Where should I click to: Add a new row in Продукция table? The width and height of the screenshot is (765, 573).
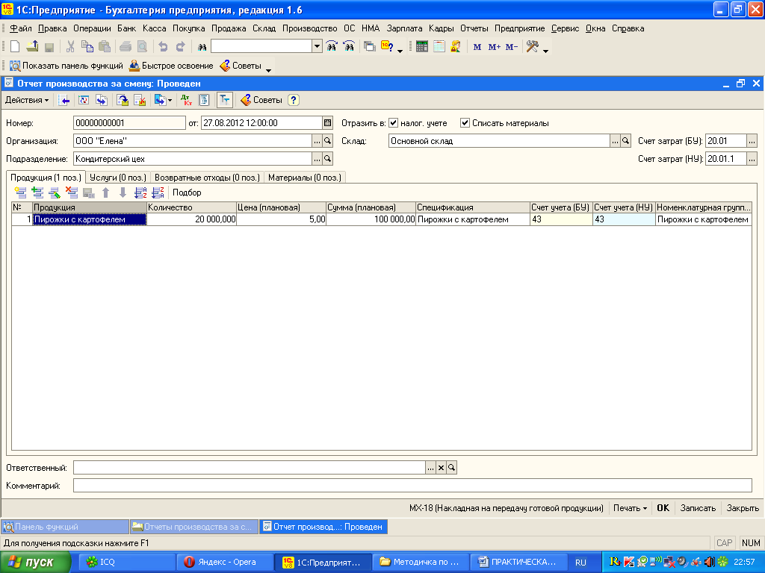(20, 192)
